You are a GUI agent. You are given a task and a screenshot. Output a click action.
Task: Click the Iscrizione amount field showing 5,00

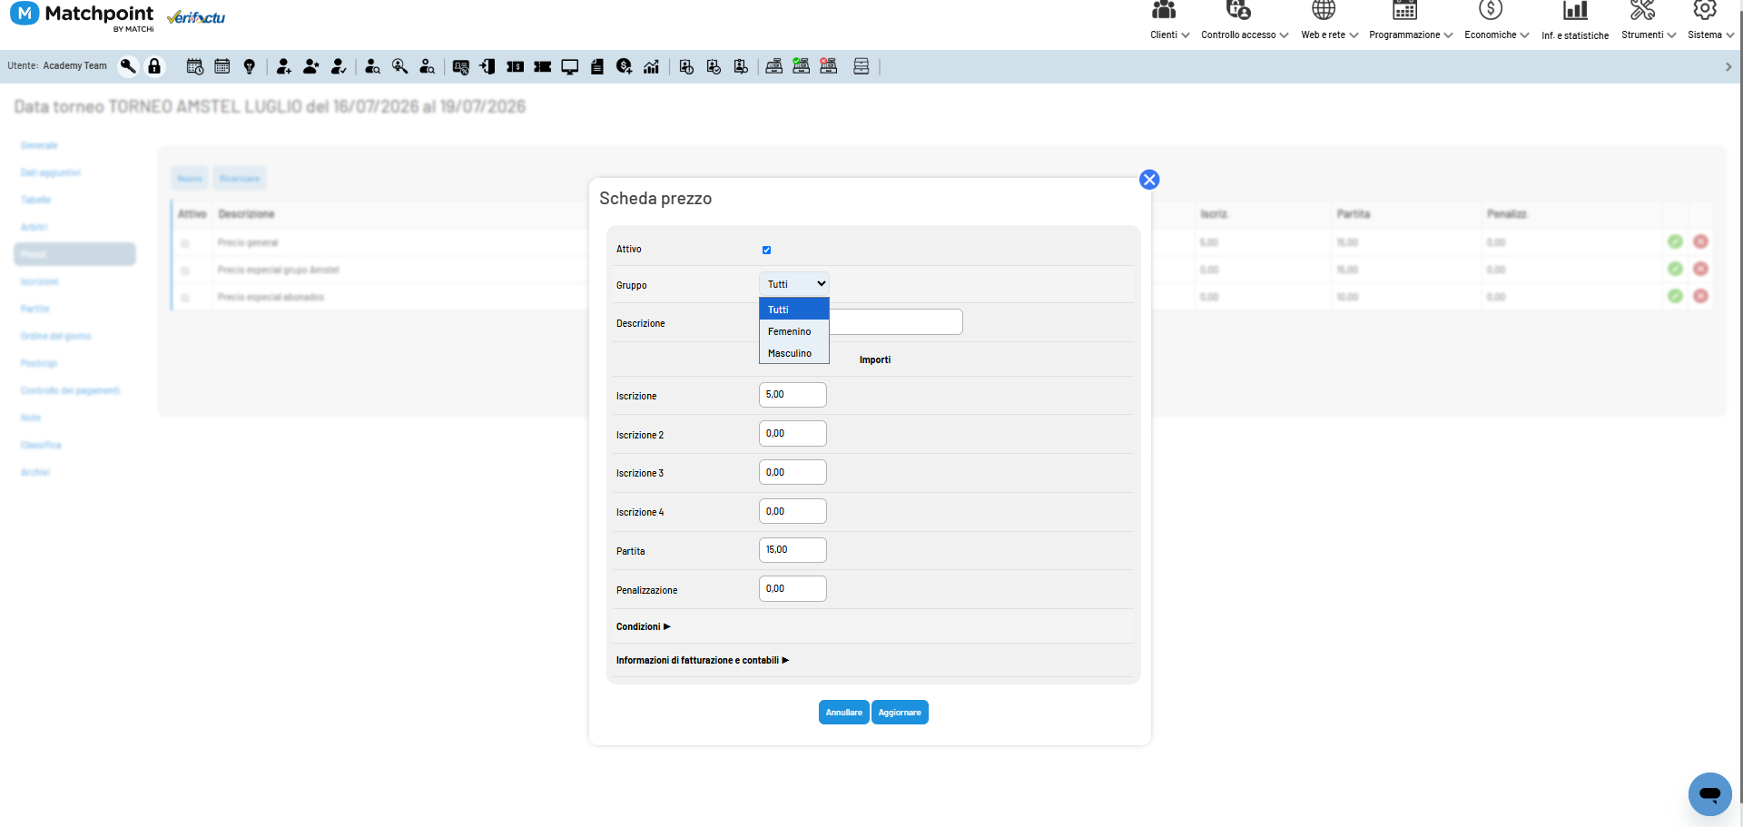coord(793,395)
